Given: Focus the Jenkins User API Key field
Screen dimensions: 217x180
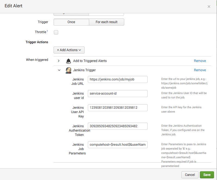Looking at the screenshot, I should 117,108.
